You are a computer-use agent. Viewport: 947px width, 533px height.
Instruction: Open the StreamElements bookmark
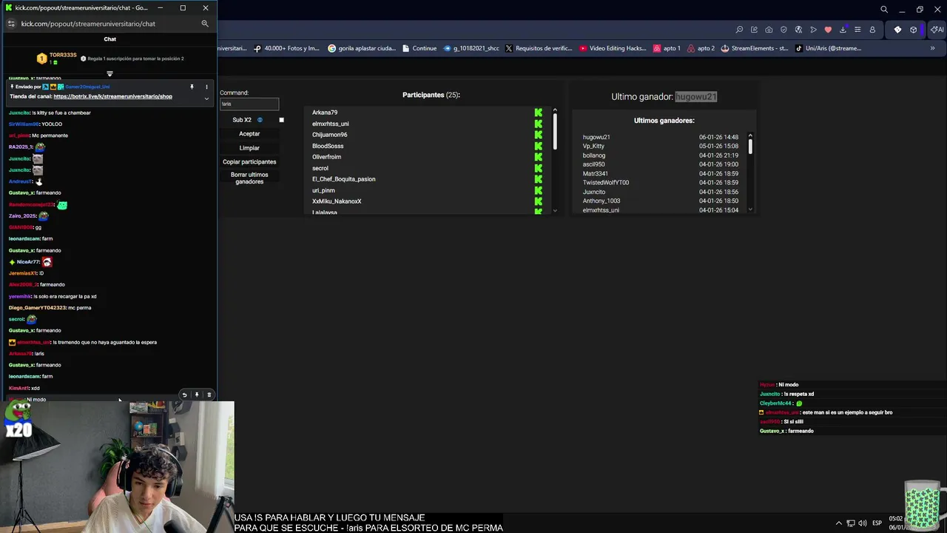[755, 48]
